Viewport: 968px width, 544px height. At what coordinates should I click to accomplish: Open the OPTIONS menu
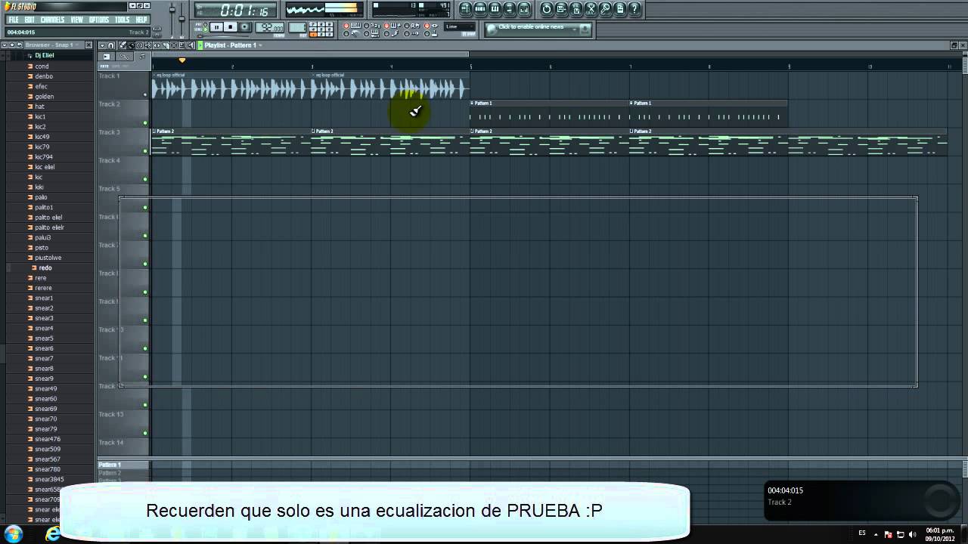coord(99,20)
